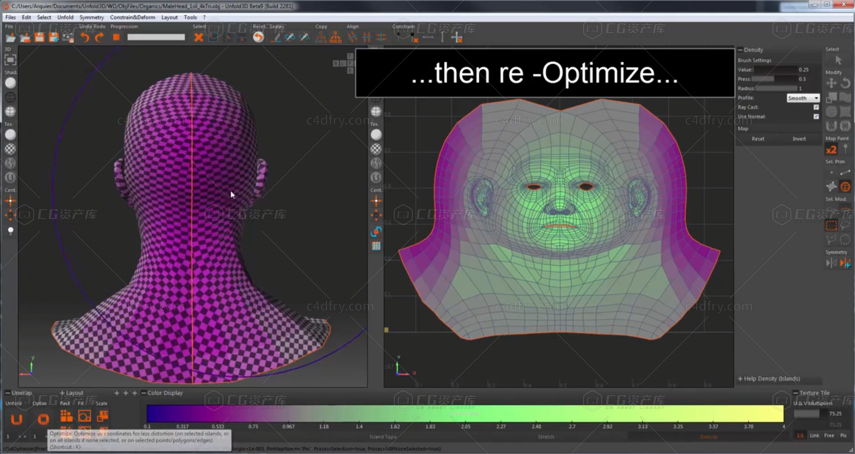855x454 pixels.
Task: Open the Edit menu
Action: [x=26, y=17]
